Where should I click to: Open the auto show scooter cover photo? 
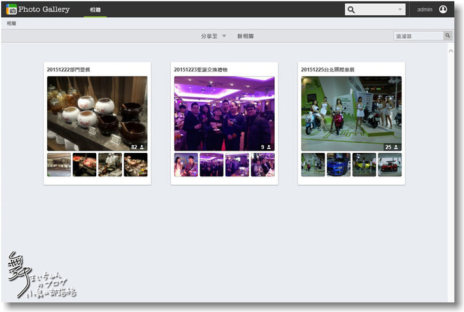(x=351, y=113)
